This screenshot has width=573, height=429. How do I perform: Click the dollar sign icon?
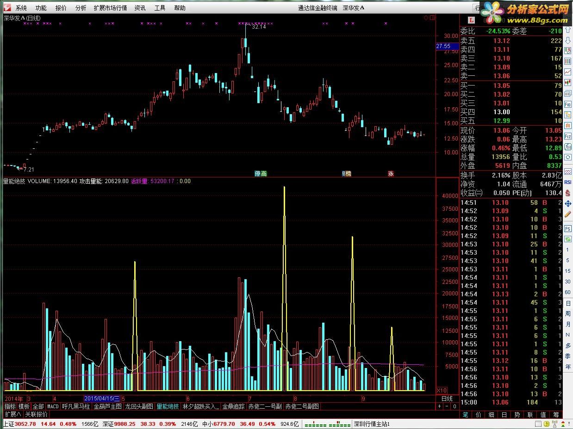(x=567, y=193)
